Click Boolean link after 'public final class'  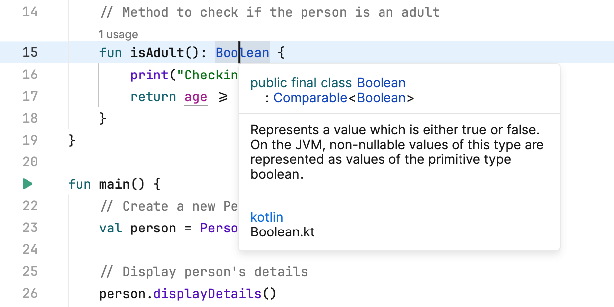click(381, 83)
